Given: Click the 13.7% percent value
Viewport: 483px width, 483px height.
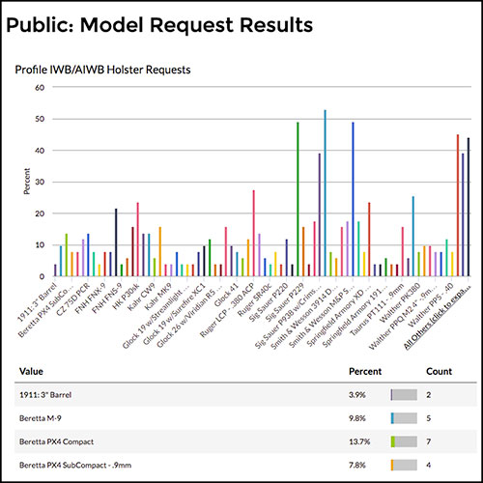Looking at the screenshot, I should pyautogui.click(x=359, y=441).
